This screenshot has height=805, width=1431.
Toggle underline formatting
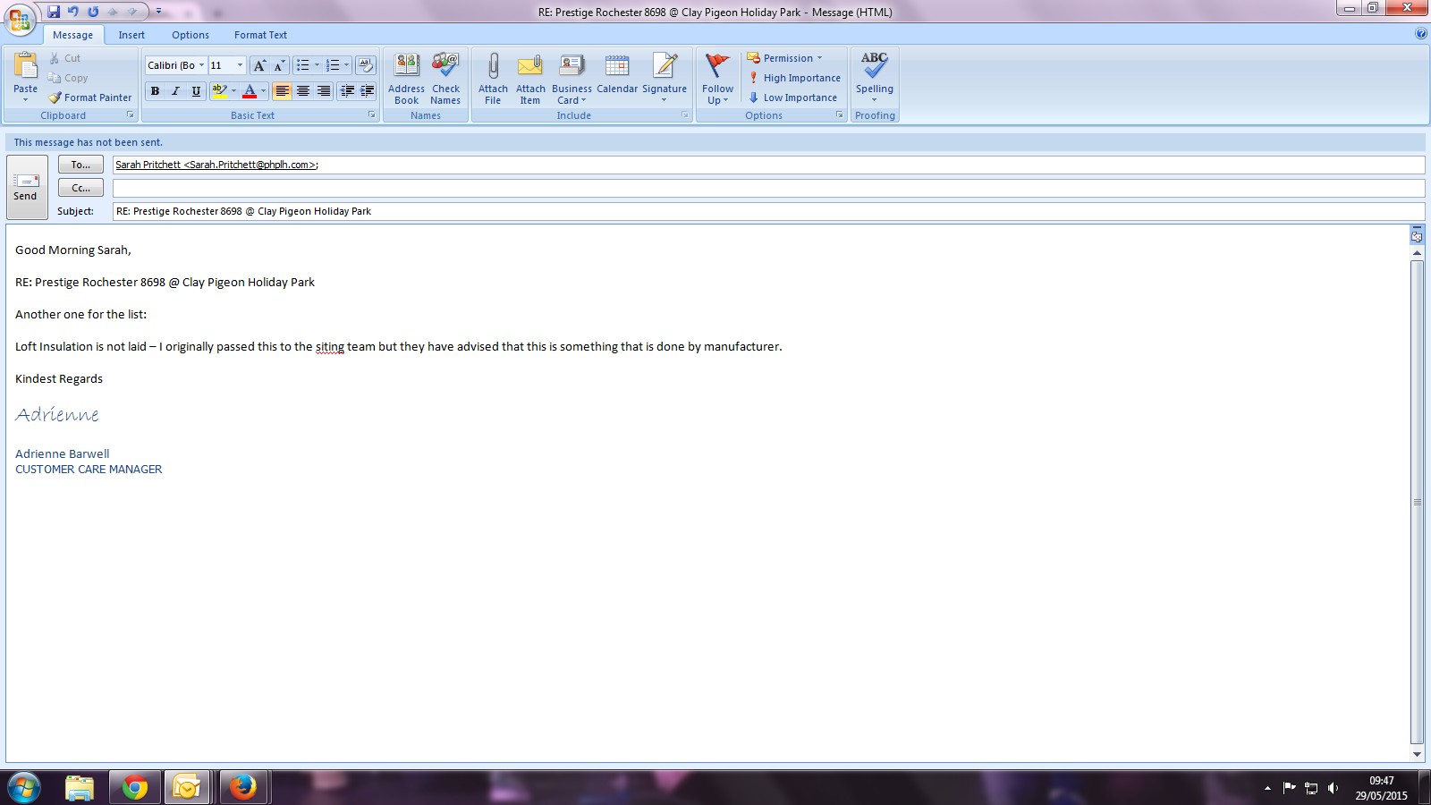coord(196,91)
